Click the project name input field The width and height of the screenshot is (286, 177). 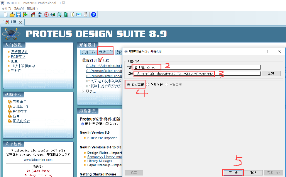tap(196, 67)
